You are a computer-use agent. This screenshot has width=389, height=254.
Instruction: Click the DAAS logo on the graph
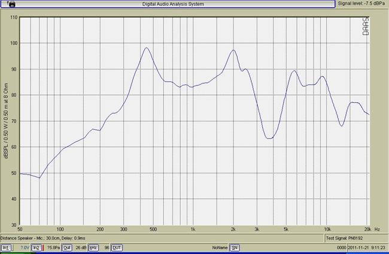(365, 26)
